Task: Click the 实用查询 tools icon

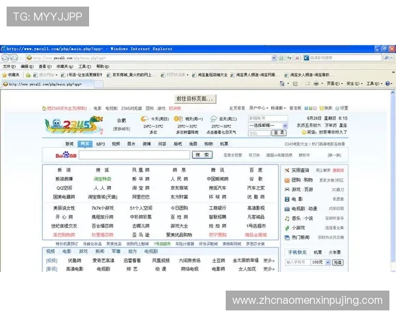Action: pyautogui.click(x=287, y=170)
